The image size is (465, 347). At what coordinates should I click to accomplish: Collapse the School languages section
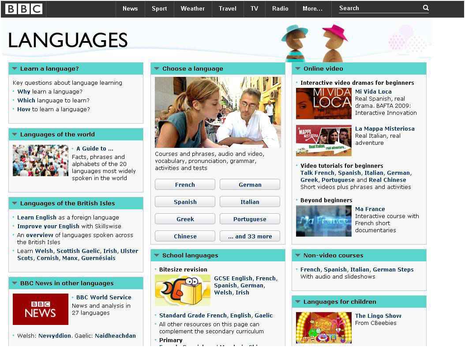point(157,255)
